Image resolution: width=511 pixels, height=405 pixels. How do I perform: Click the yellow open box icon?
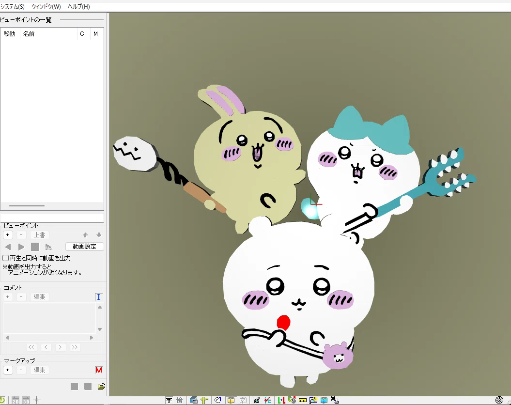coord(231,400)
